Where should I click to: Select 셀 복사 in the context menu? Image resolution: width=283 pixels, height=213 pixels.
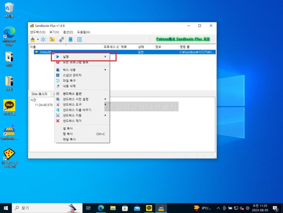click(x=82, y=128)
